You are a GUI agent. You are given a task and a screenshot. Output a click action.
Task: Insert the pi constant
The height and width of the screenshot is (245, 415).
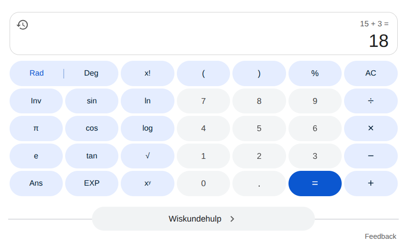pyautogui.click(x=36, y=128)
